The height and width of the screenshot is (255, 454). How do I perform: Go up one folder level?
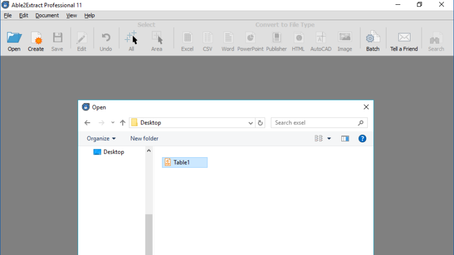coord(122,123)
